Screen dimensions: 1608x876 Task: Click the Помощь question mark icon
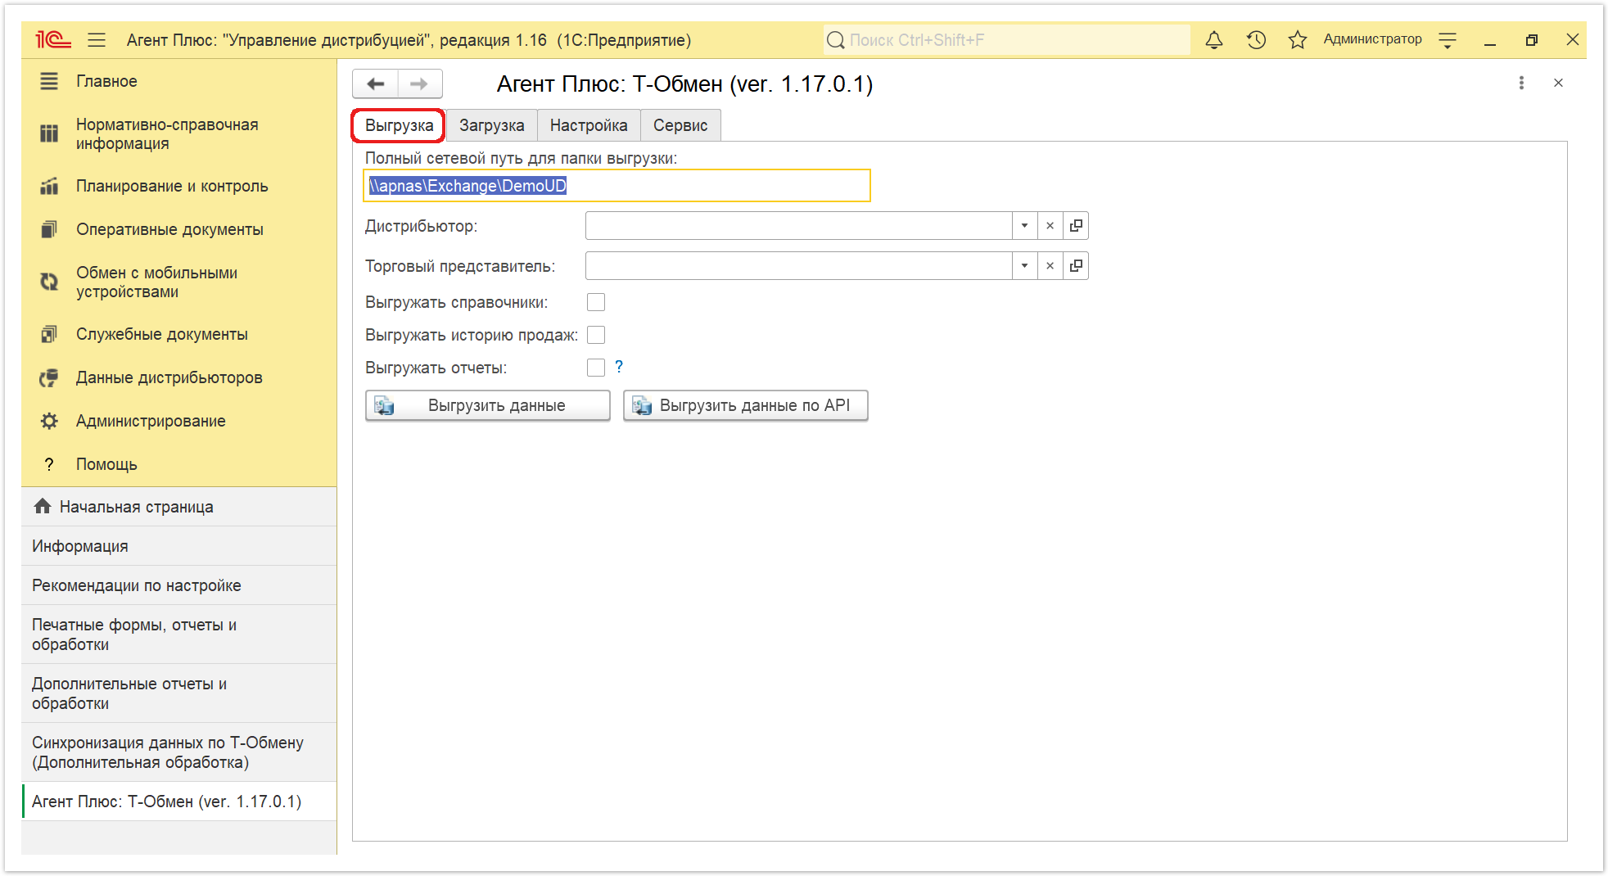(49, 464)
